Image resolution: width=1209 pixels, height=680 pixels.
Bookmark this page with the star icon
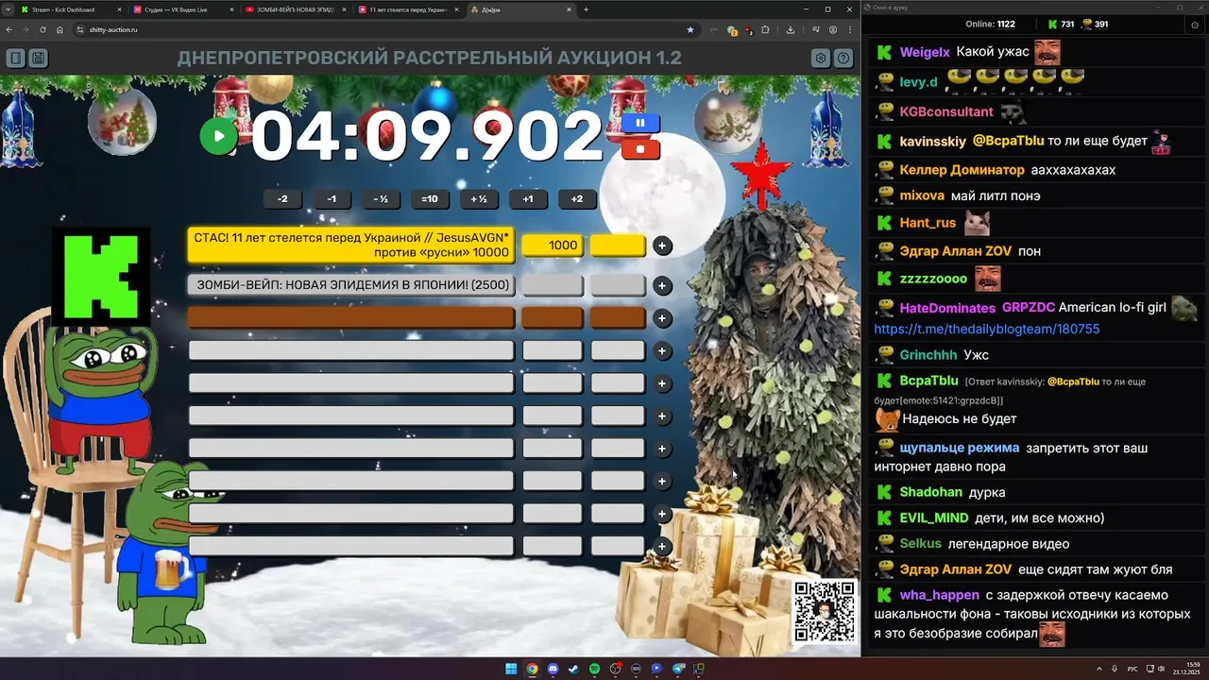pos(690,29)
